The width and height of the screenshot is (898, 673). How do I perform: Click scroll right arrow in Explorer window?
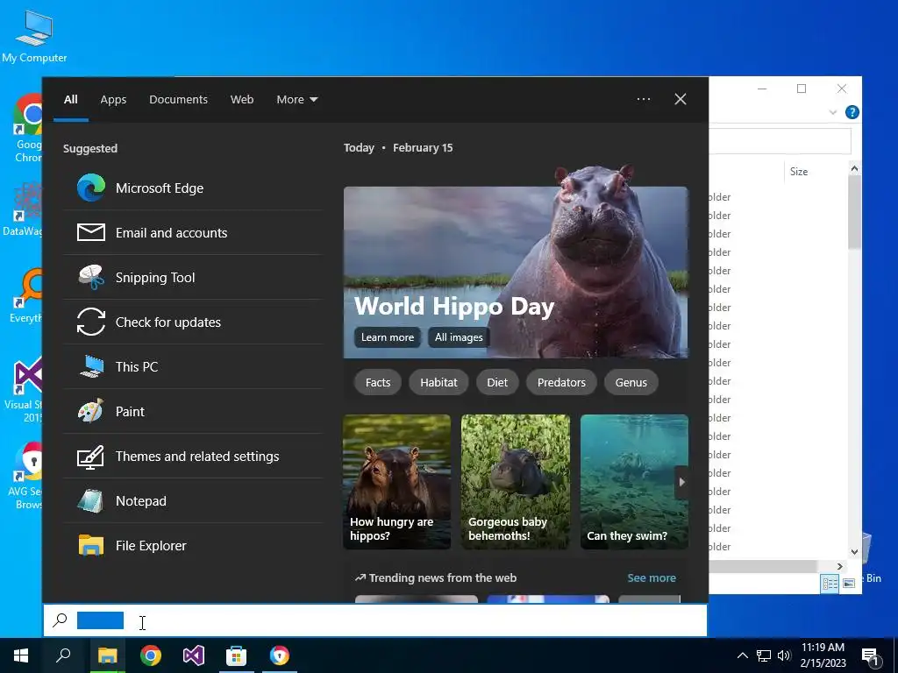(x=839, y=566)
